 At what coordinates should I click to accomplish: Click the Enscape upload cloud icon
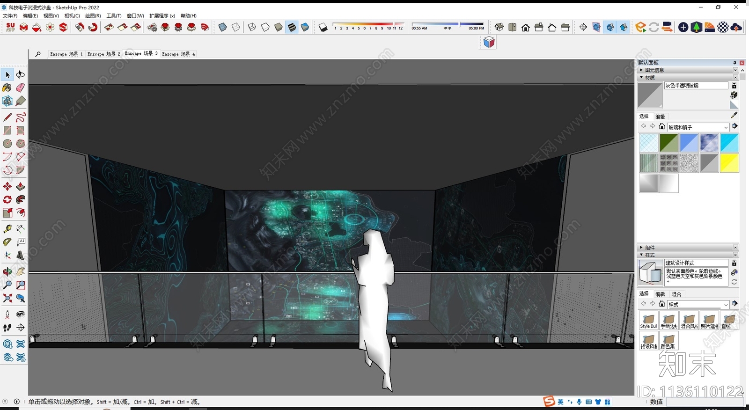[x=736, y=28]
